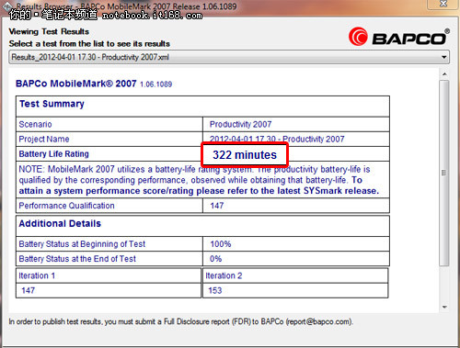Click the scrollbar up arrow
The width and height of the screenshot is (460, 348).
point(444,74)
